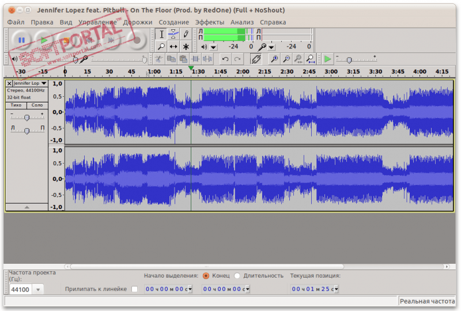461x311 pixels.
Task: Click the project rate 44100 field
Action: (x=21, y=290)
